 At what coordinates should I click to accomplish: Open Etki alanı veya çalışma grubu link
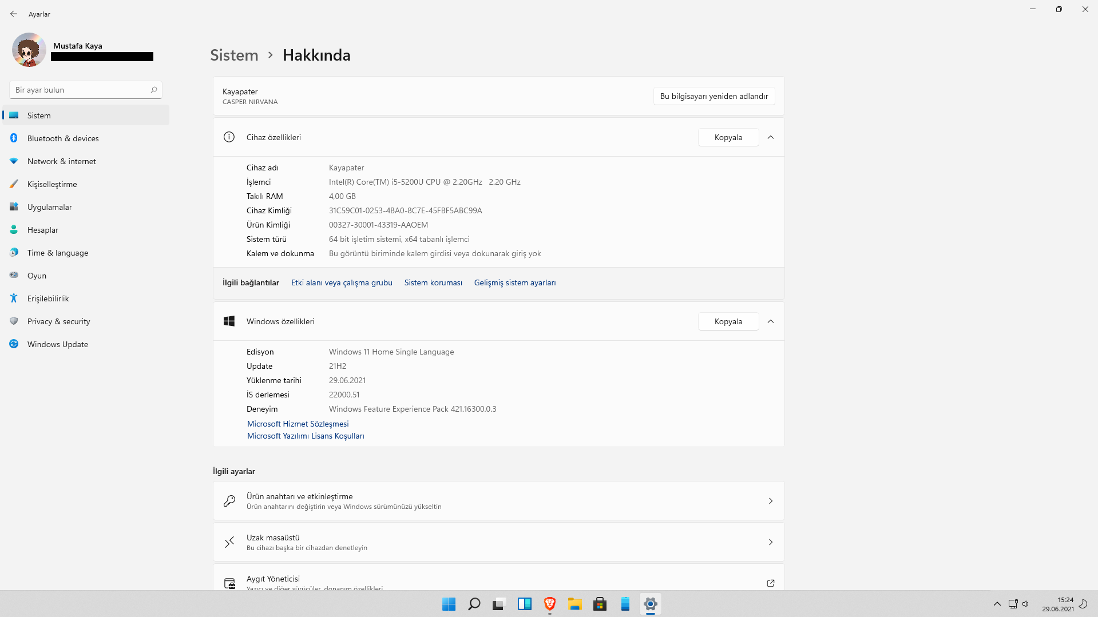(x=342, y=282)
